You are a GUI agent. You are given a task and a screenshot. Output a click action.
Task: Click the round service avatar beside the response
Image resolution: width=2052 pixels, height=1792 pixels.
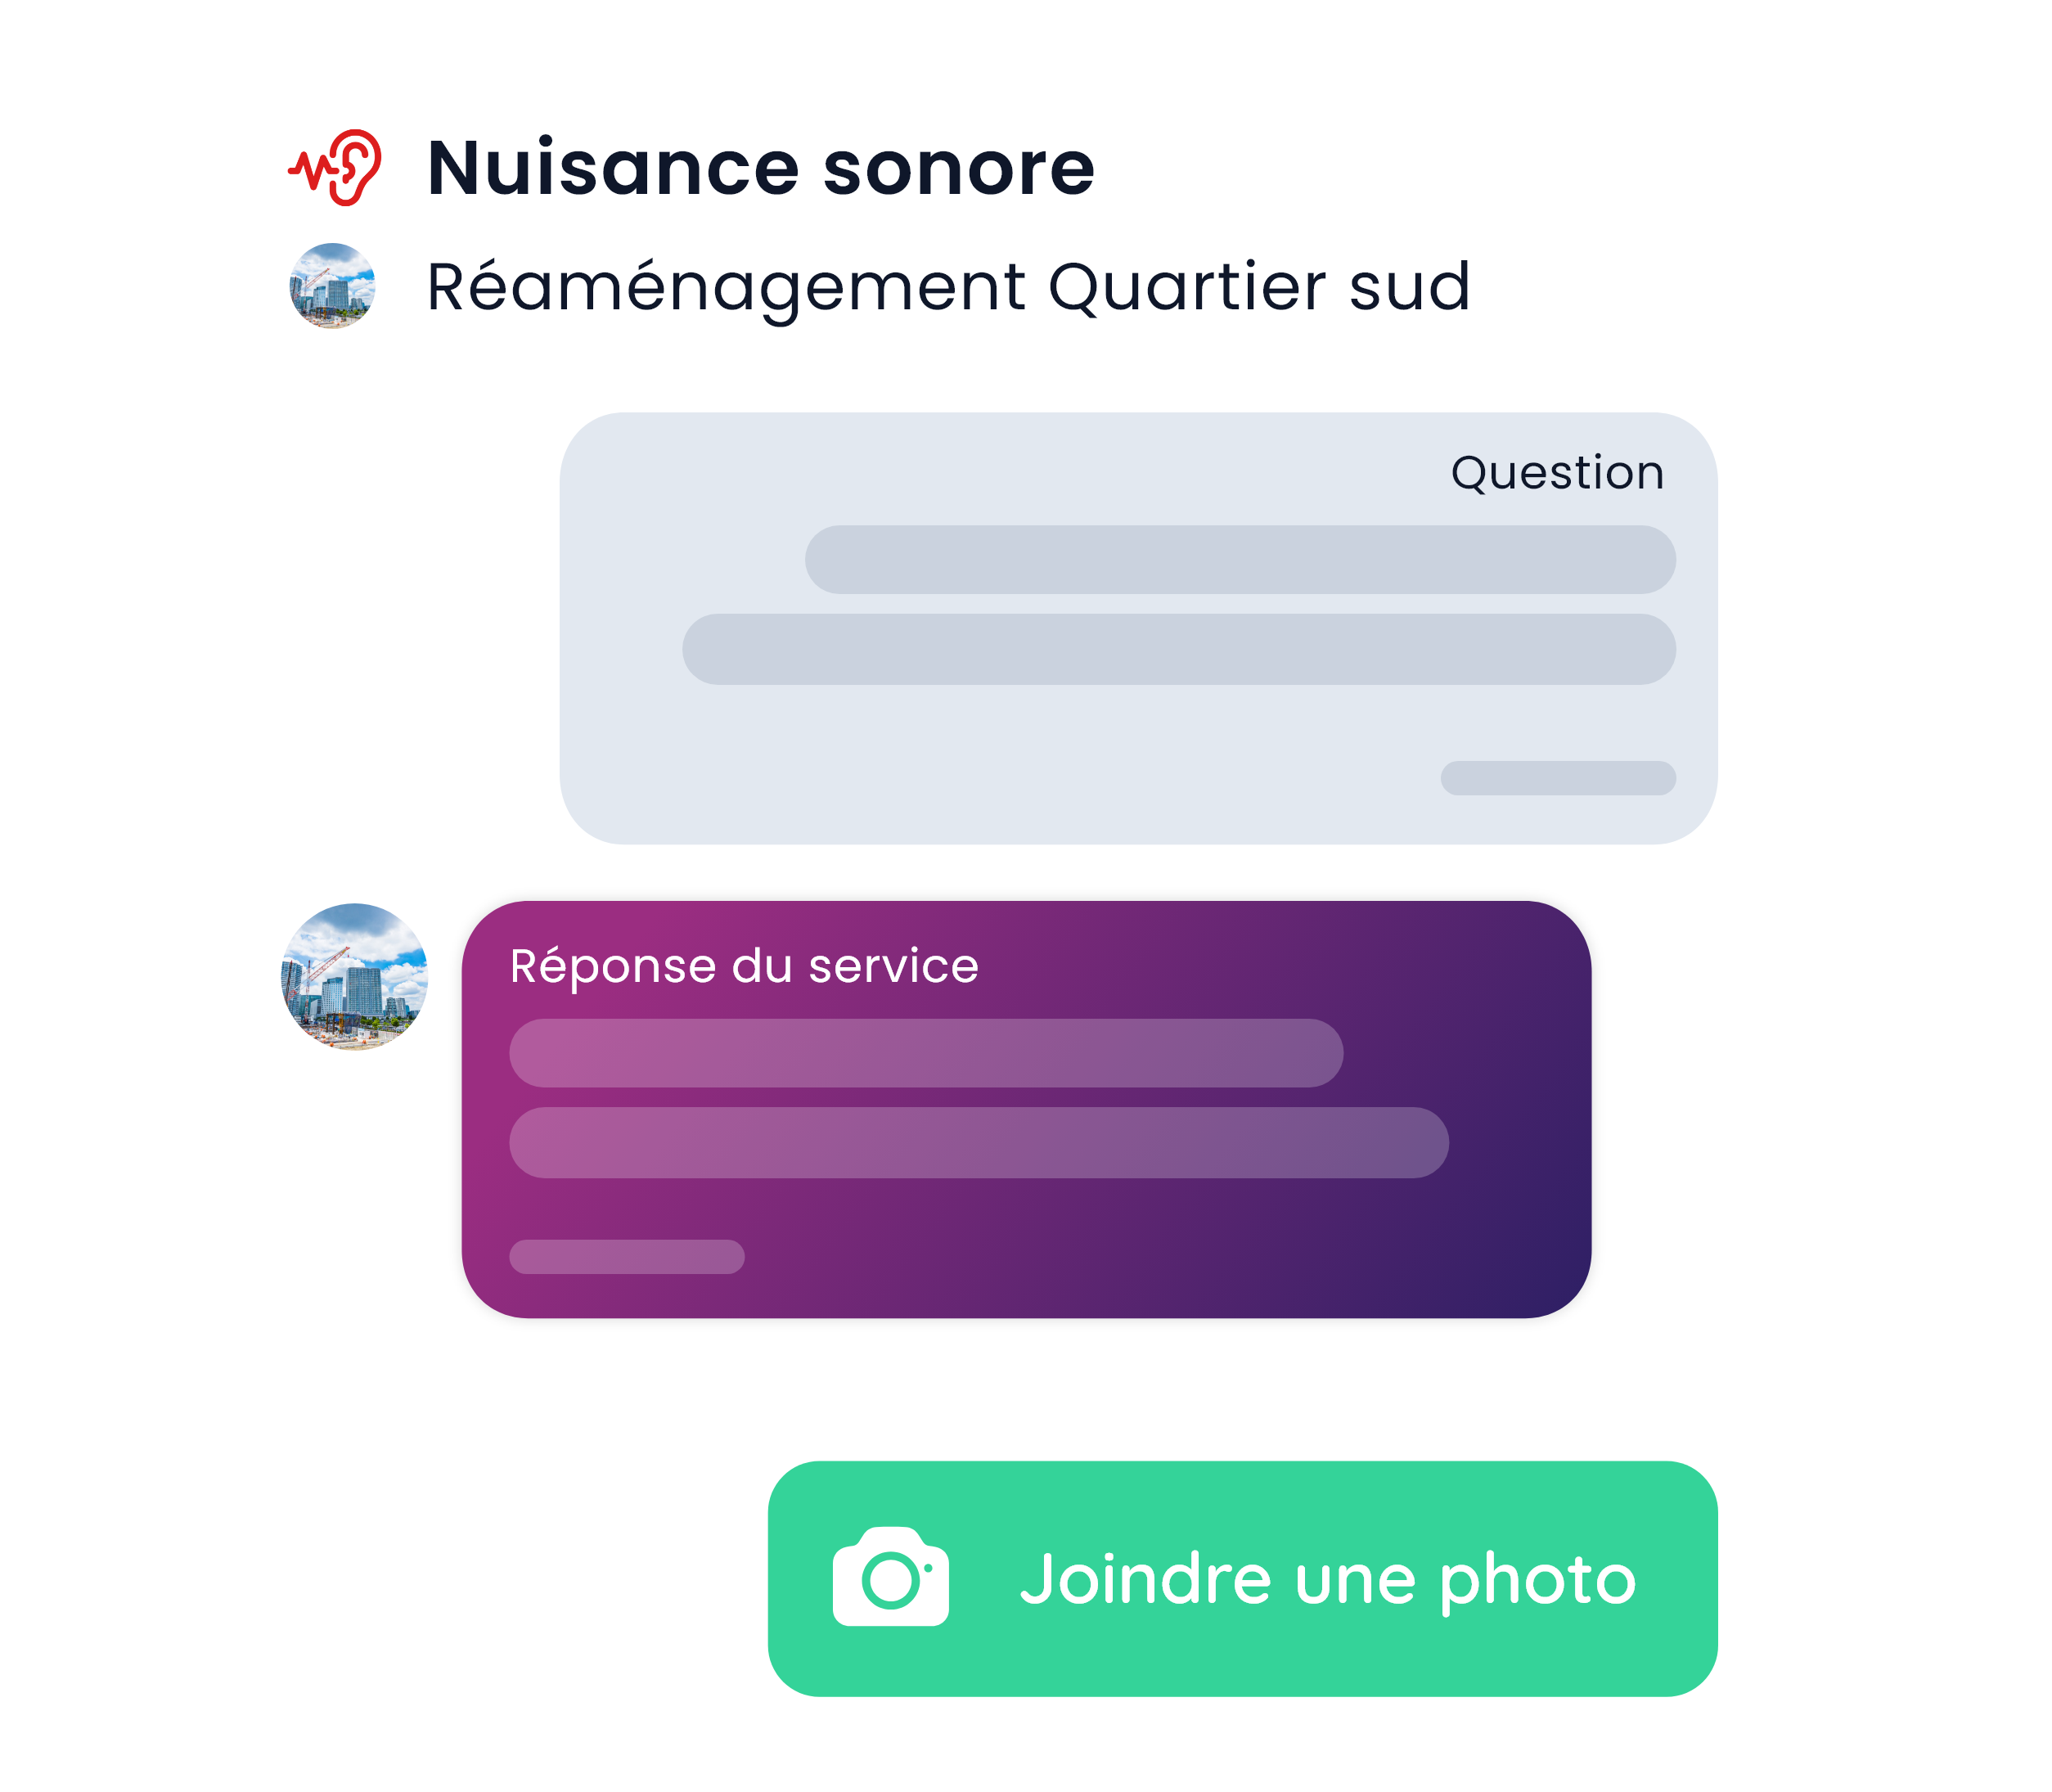click(x=354, y=976)
